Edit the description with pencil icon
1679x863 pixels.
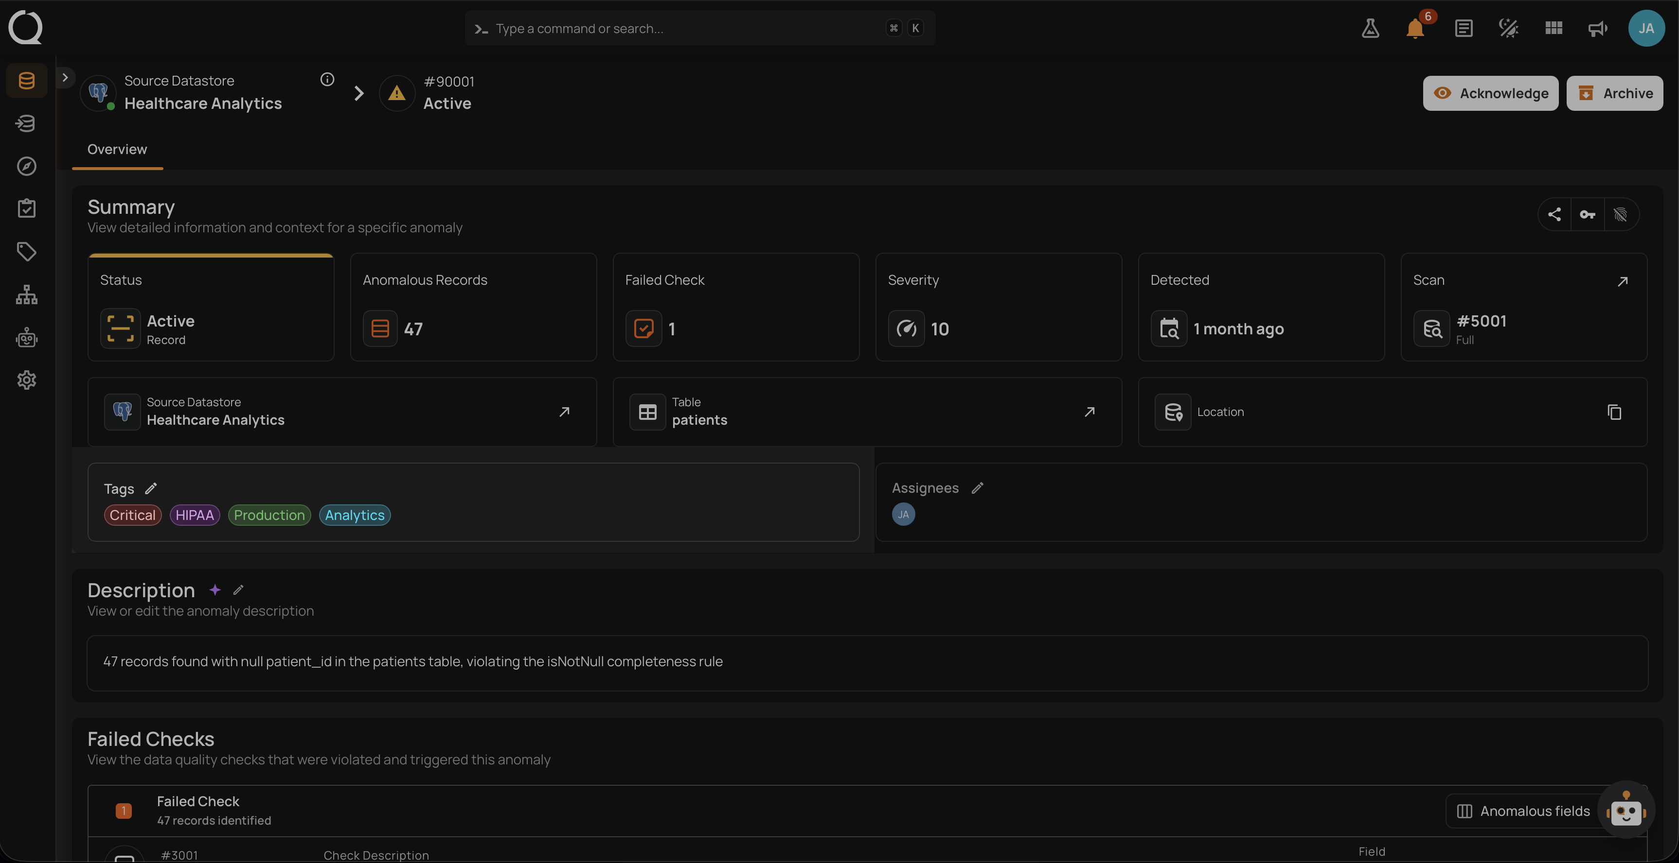click(x=238, y=590)
